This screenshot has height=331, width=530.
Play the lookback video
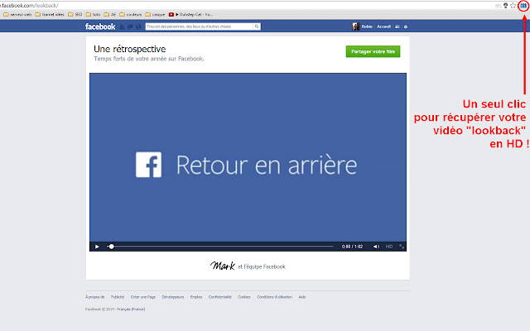pyautogui.click(x=97, y=247)
